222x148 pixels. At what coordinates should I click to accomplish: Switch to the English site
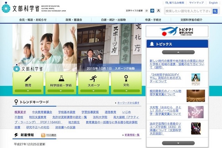(213, 3)
